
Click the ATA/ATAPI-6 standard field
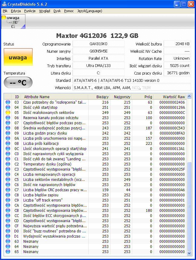(132, 80)
